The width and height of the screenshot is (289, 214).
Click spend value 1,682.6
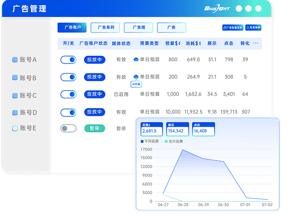pyautogui.click(x=193, y=94)
